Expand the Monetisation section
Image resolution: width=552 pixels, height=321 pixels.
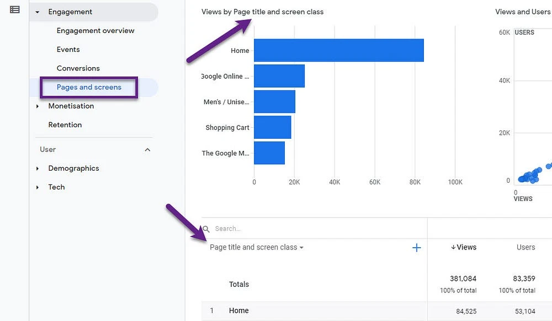[38, 106]
